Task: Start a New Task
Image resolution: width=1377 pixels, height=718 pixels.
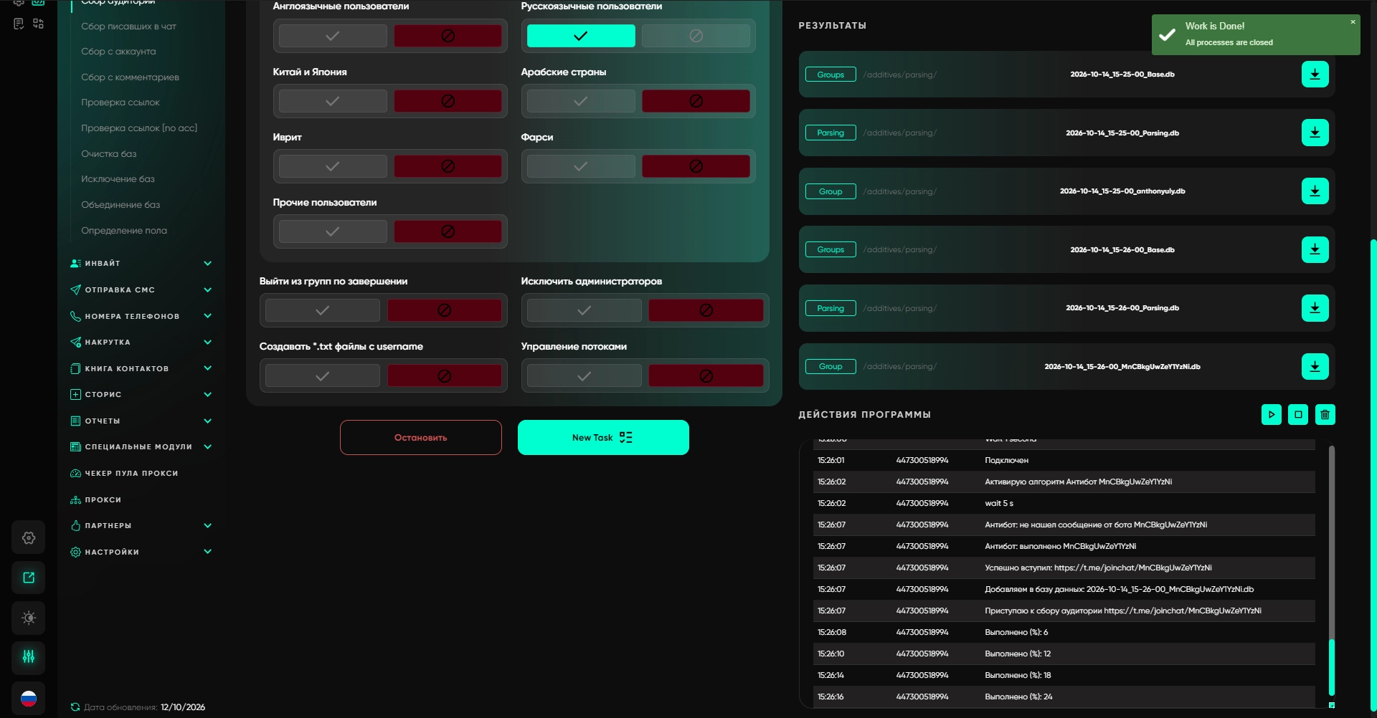Action: pyautogui.click(x=603, y=437)
